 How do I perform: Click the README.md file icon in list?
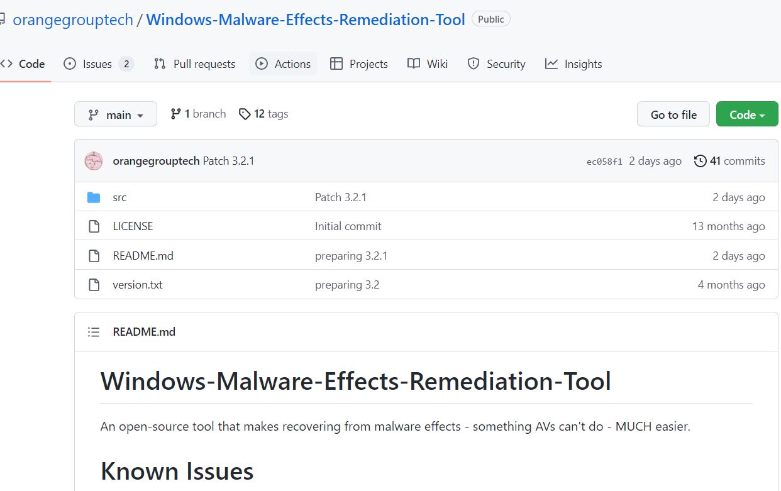(94, 256)
